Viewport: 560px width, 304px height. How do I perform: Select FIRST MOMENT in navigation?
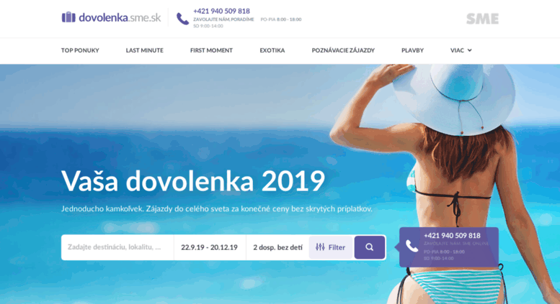click(x=211, y=50)
